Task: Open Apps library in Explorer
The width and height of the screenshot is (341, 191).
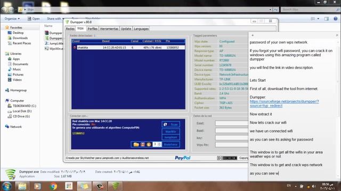Action: tap(16, 59)
